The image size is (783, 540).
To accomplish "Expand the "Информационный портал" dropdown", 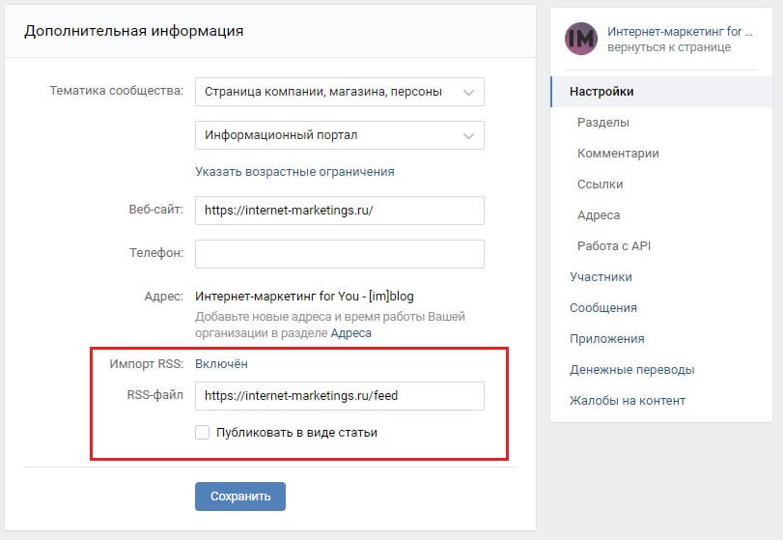I will point(339,135).
